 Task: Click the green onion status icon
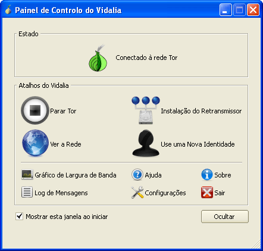[x=98, y=58]
